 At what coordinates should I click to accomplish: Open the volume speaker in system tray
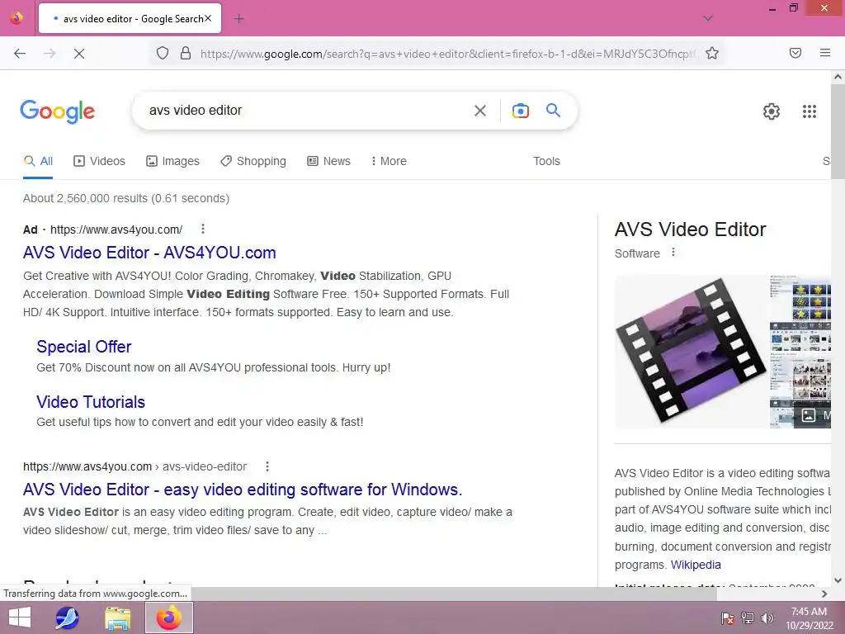tap(767, 617)
